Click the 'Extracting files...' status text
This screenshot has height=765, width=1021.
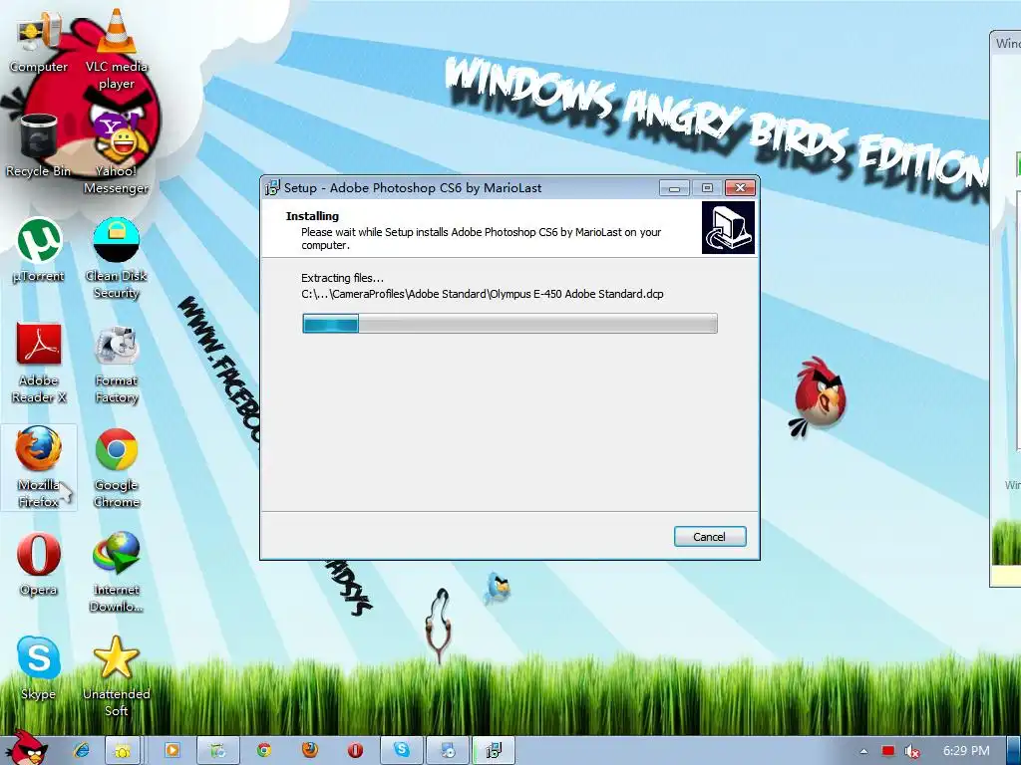(x=343, y=278)
